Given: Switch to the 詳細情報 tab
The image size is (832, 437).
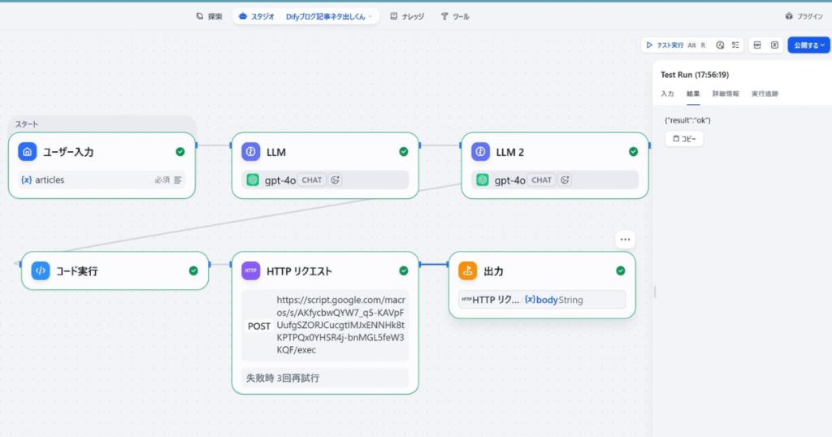Looking at the screenshot, I should (726, 94).
